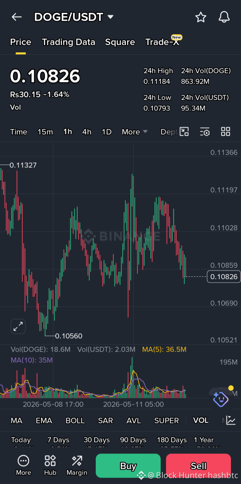241x484 pixels.
Task: Tap the MA(5): 36.5M volume label
Action: (164, 349)
